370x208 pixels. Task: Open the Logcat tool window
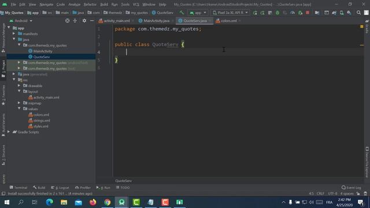pyautogui.click(x=60, y=187)
